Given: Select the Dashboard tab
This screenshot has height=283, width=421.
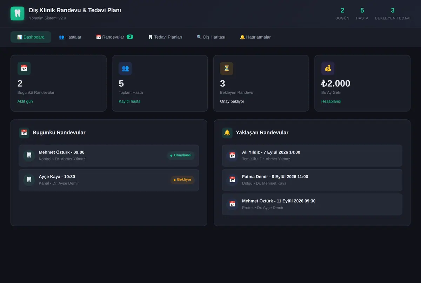Looking at the screenshot, I should [31, 37].
